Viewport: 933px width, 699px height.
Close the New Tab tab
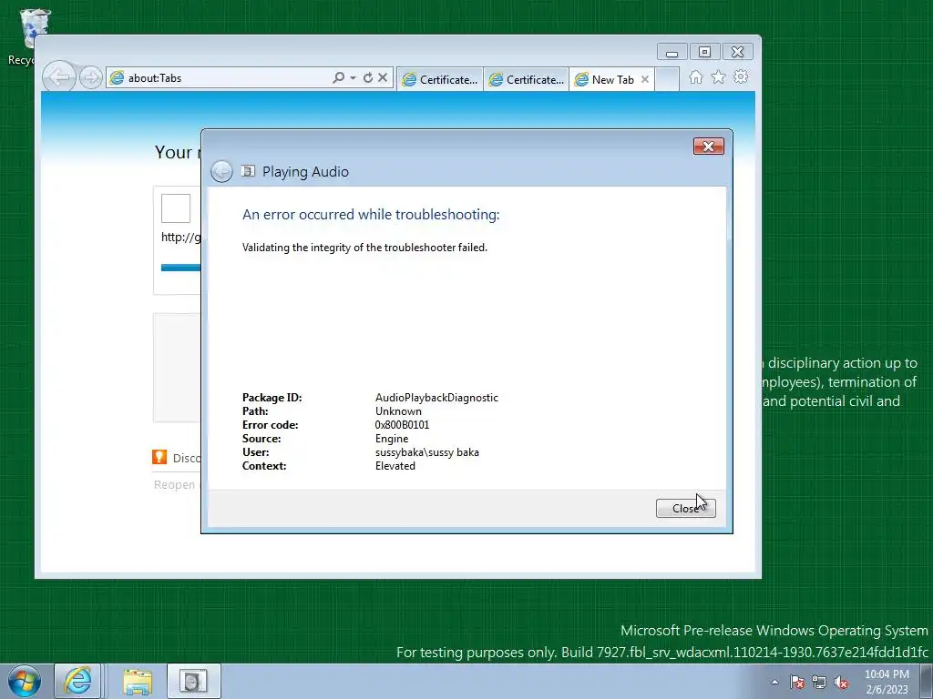click(645, 79)
